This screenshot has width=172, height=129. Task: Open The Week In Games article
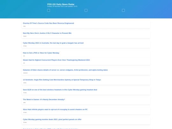(x=44, y=99)
